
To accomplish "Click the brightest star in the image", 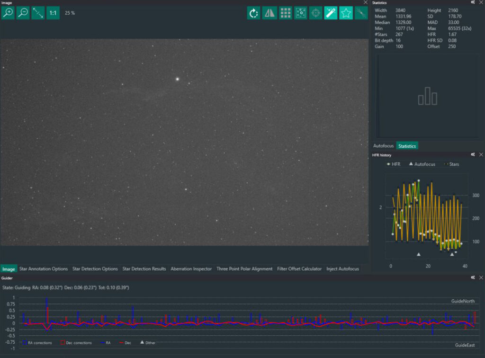I will (x=178, y=79).
